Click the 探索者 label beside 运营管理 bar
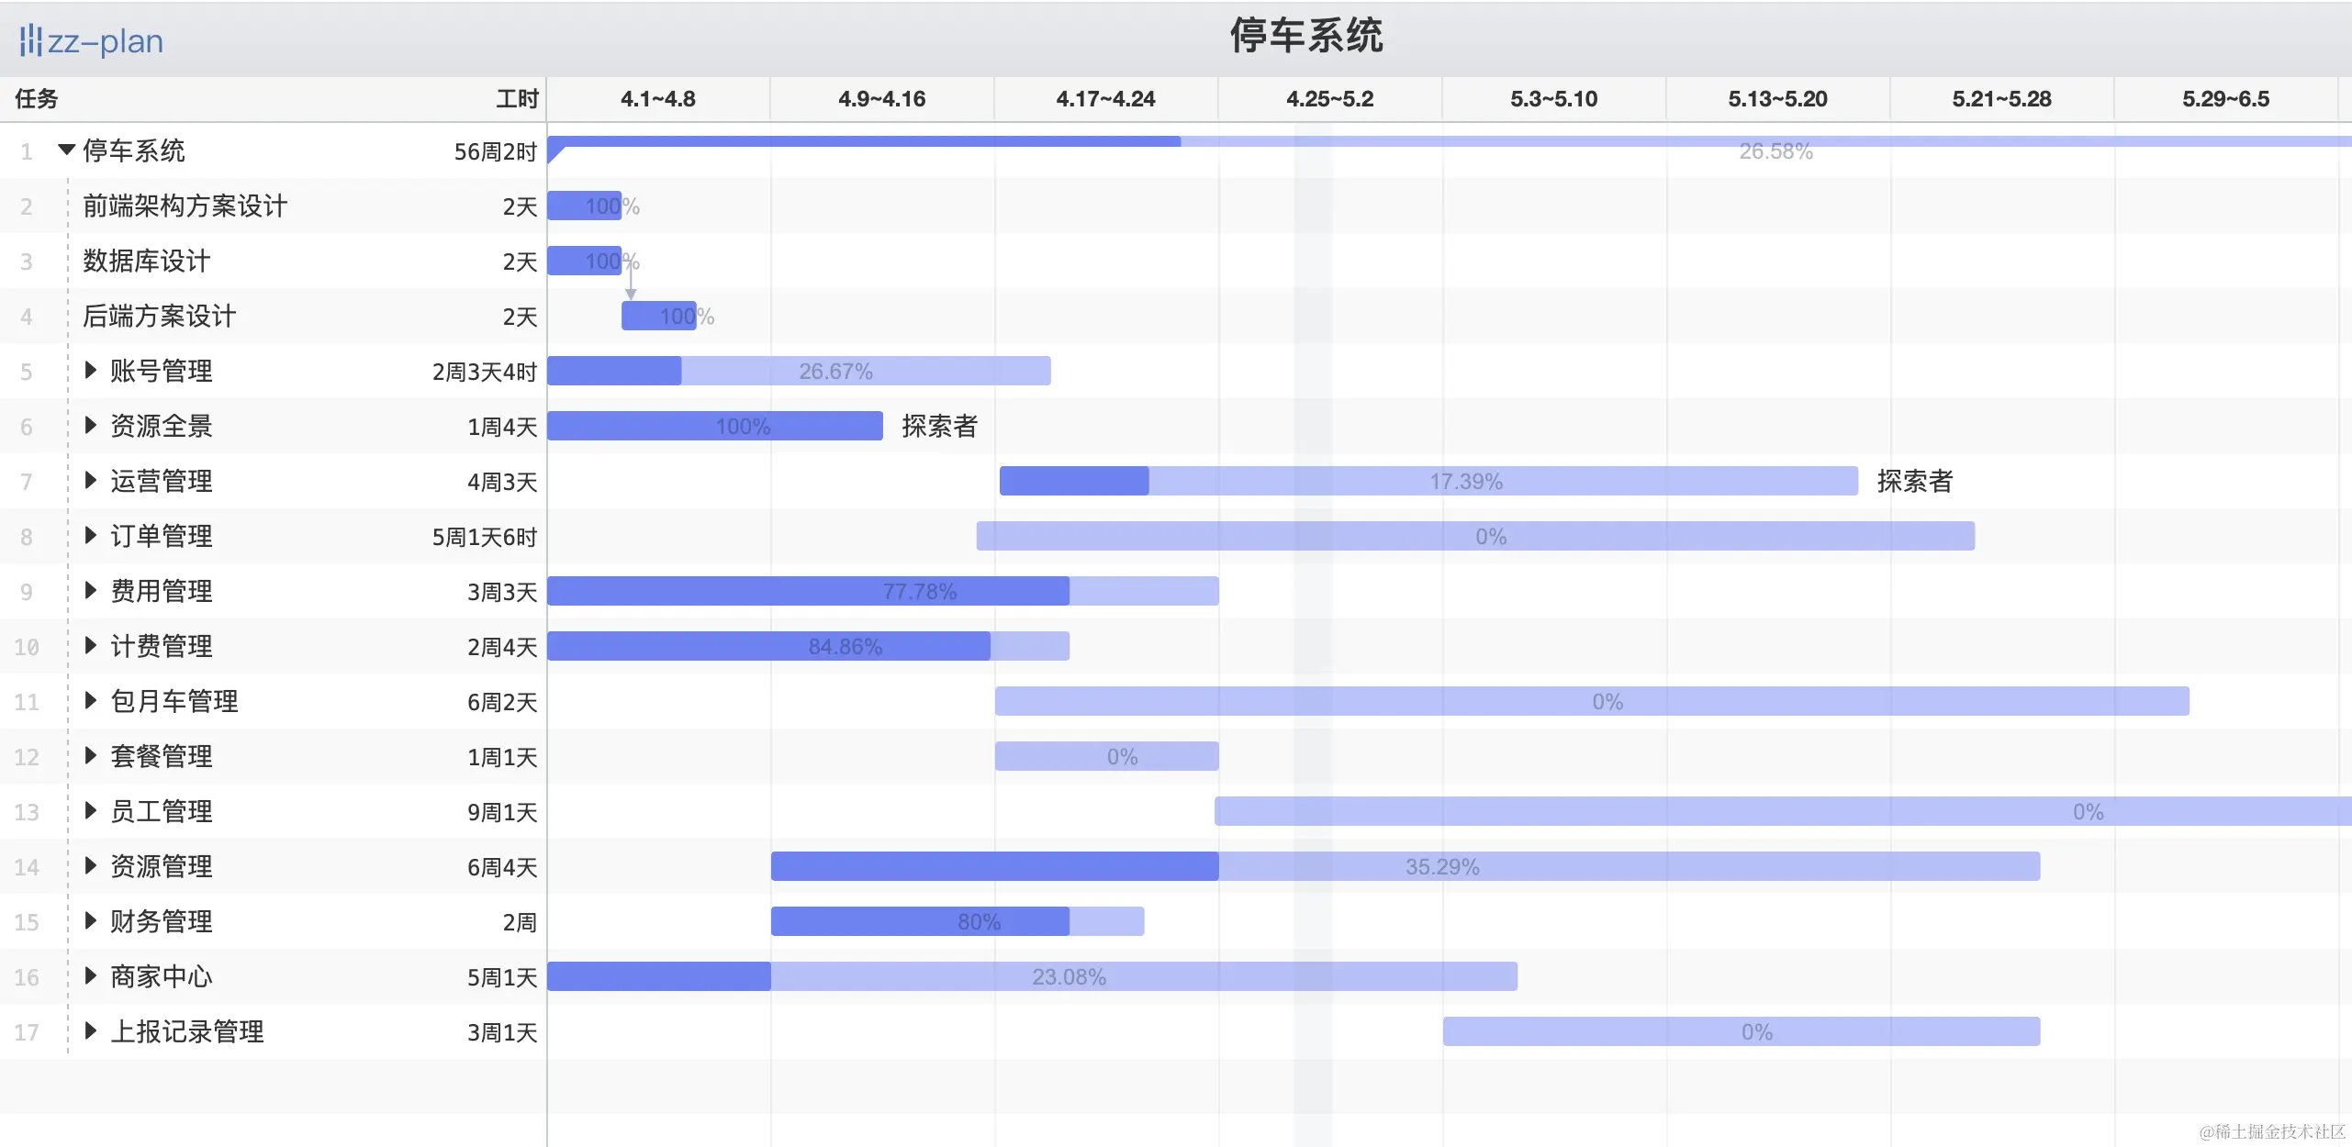The width and height of the screenshot is (2352, 1147). pos(1914,481)
